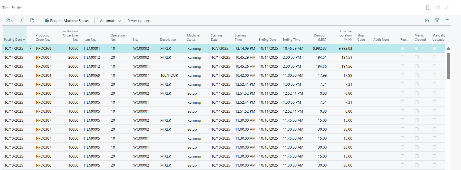Toggle Manually Created checkbox for RPO0304 row
Viewport: 461px width, 170px height.
[417, 75]
